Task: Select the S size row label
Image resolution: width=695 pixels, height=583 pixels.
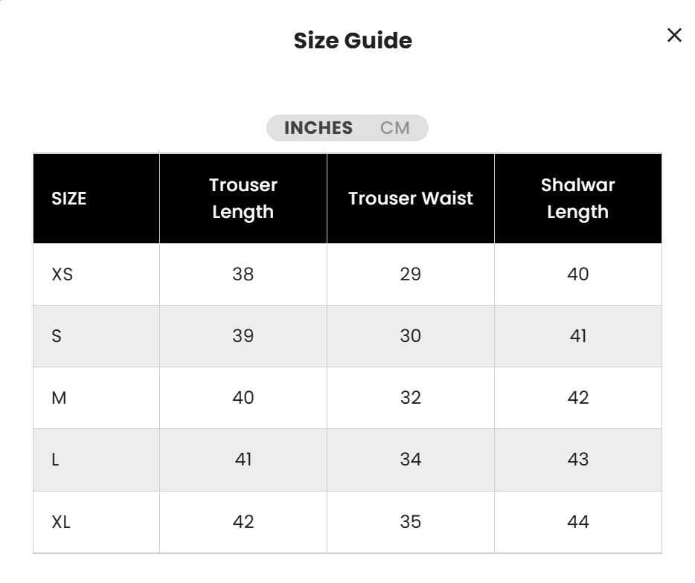Action: tap(57, 336)
